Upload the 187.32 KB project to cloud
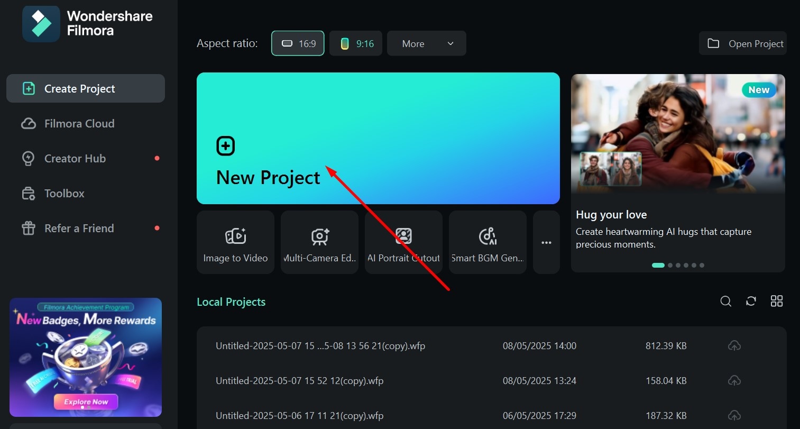 pyautogui.click(x=734, y=416)
